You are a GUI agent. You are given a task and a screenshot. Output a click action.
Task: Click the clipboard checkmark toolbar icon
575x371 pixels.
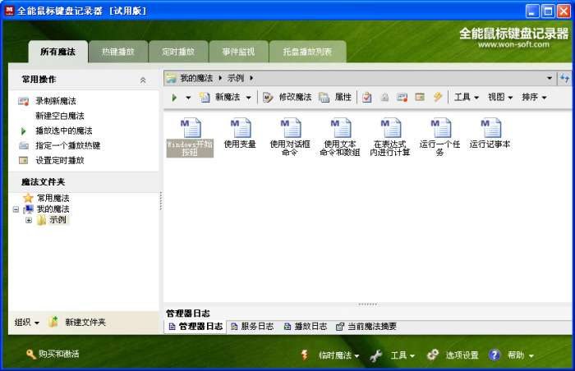point(366,98)
